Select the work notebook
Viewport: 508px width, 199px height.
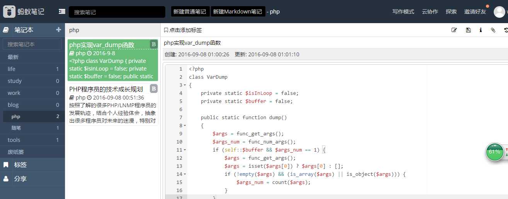coord(32,93)
